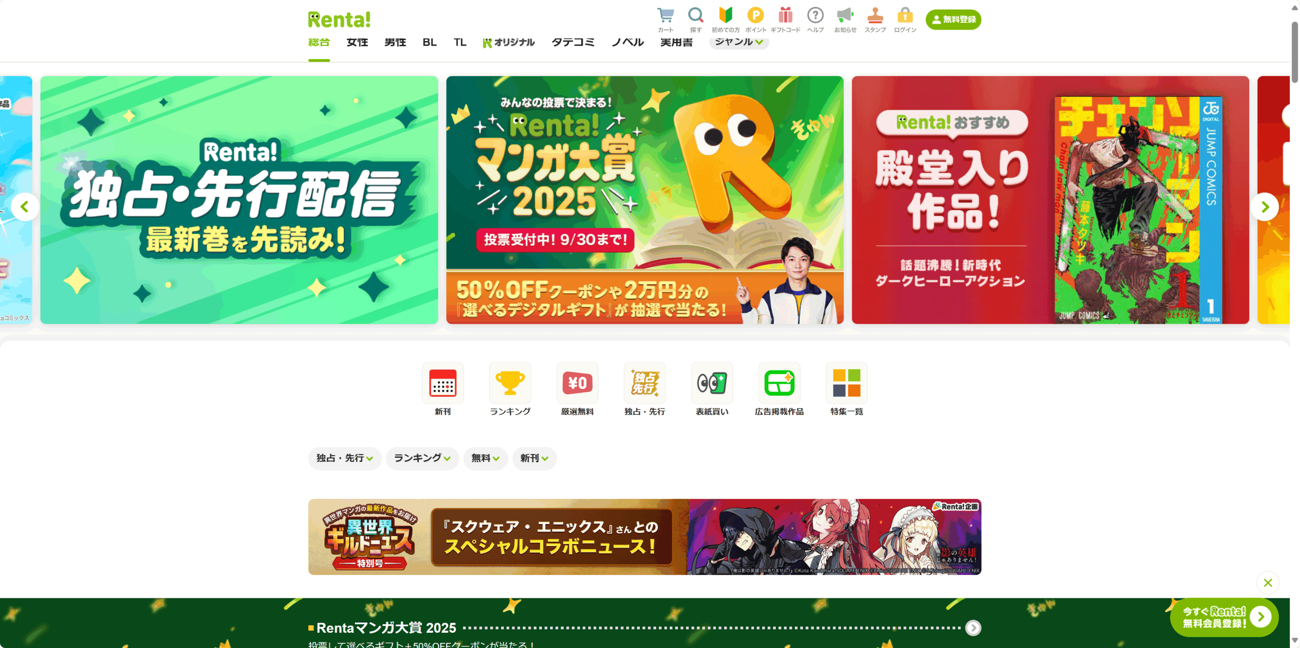The height and width of the screenshot is (648, 1300).
Task: Select the 実用書 tab
Action: pos(676,43)
